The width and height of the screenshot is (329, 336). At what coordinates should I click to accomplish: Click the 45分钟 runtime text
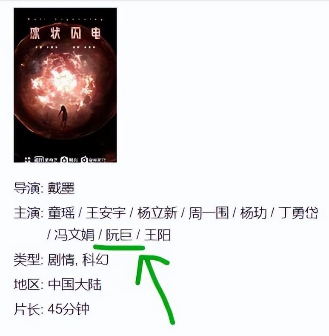[69, 309]
